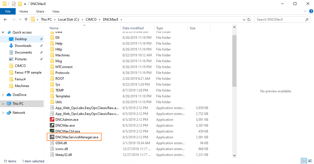Expand the ribbon with chevron
314x164 pixels.
click(x=305, y=11)
